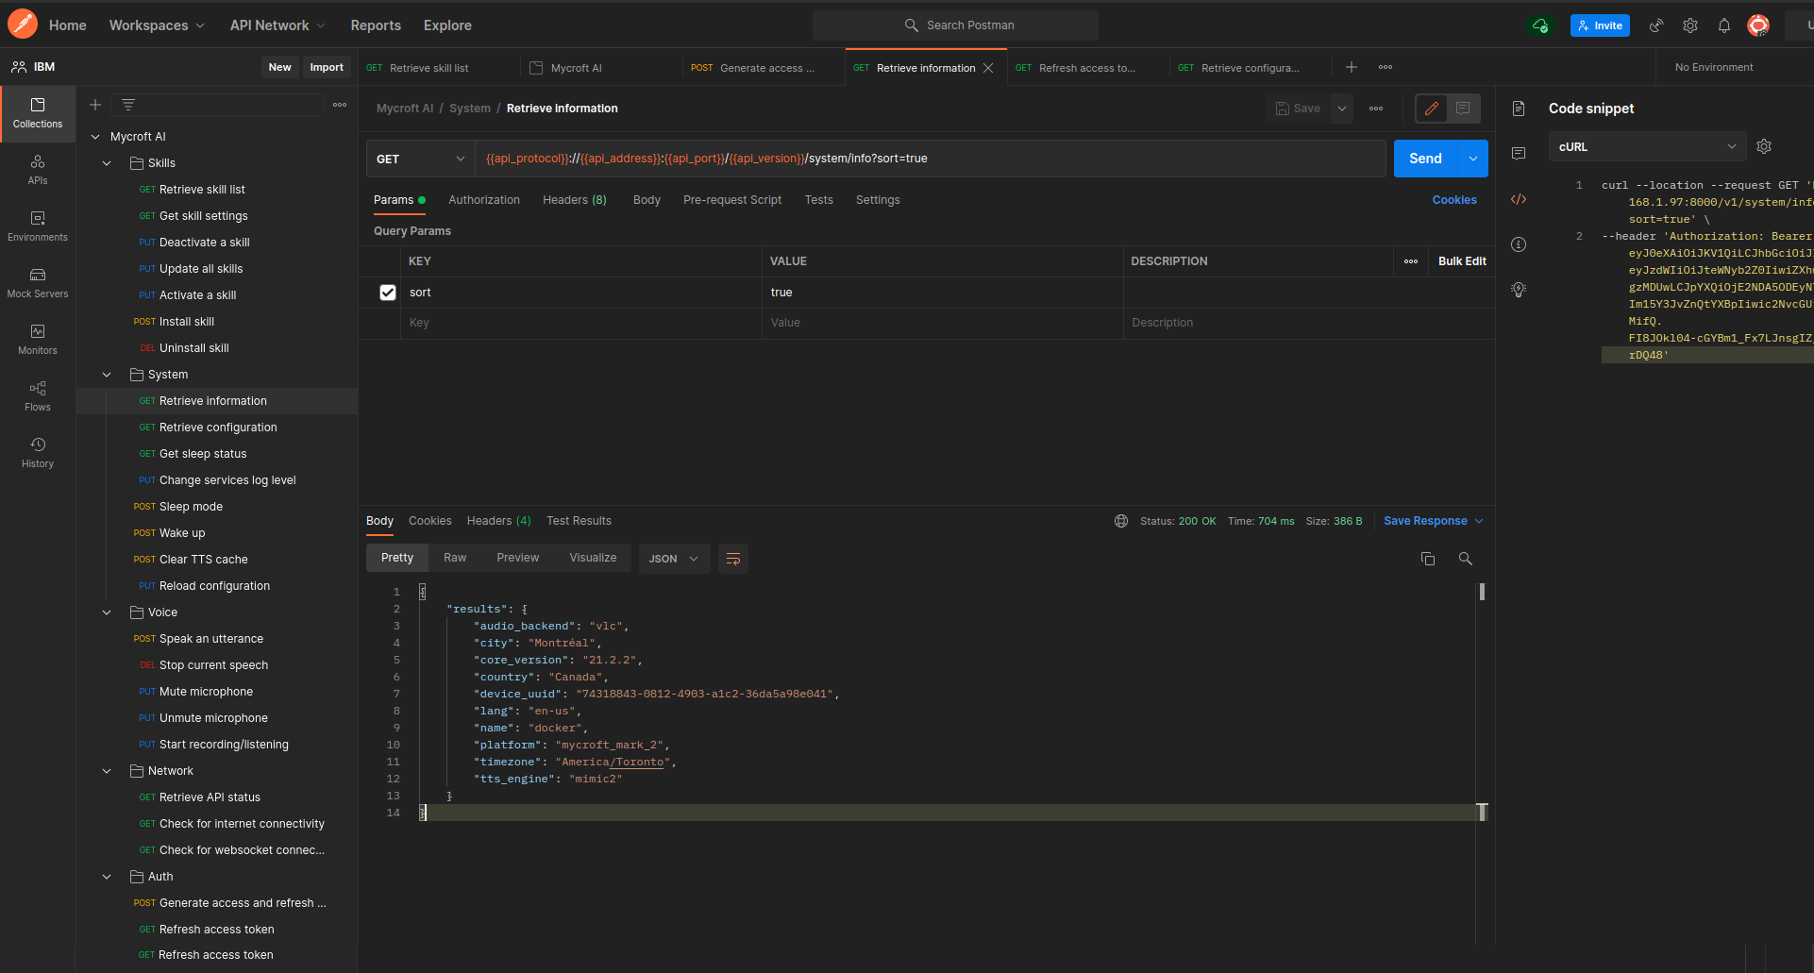
Task: Open the Cookies link
Action: (1454, 200)
